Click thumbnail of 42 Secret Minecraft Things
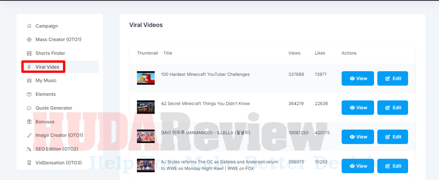The width and height of the screenshot is (439, 180). (x=146, y=107)
